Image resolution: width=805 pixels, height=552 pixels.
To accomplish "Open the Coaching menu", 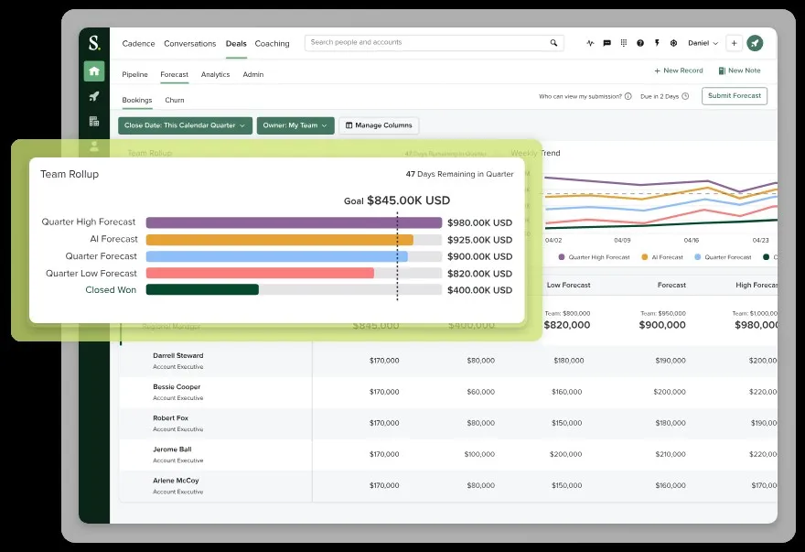I will [272, 44].
